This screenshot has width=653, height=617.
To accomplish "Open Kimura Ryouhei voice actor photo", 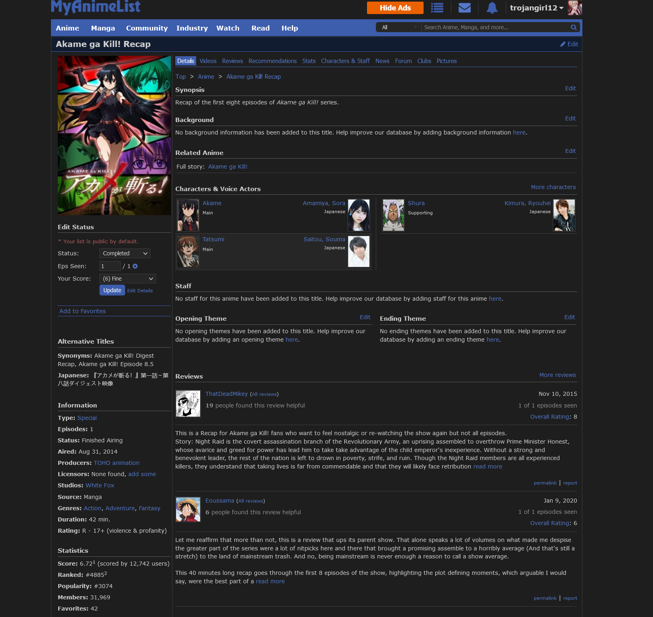I will [x=564, y=215].
